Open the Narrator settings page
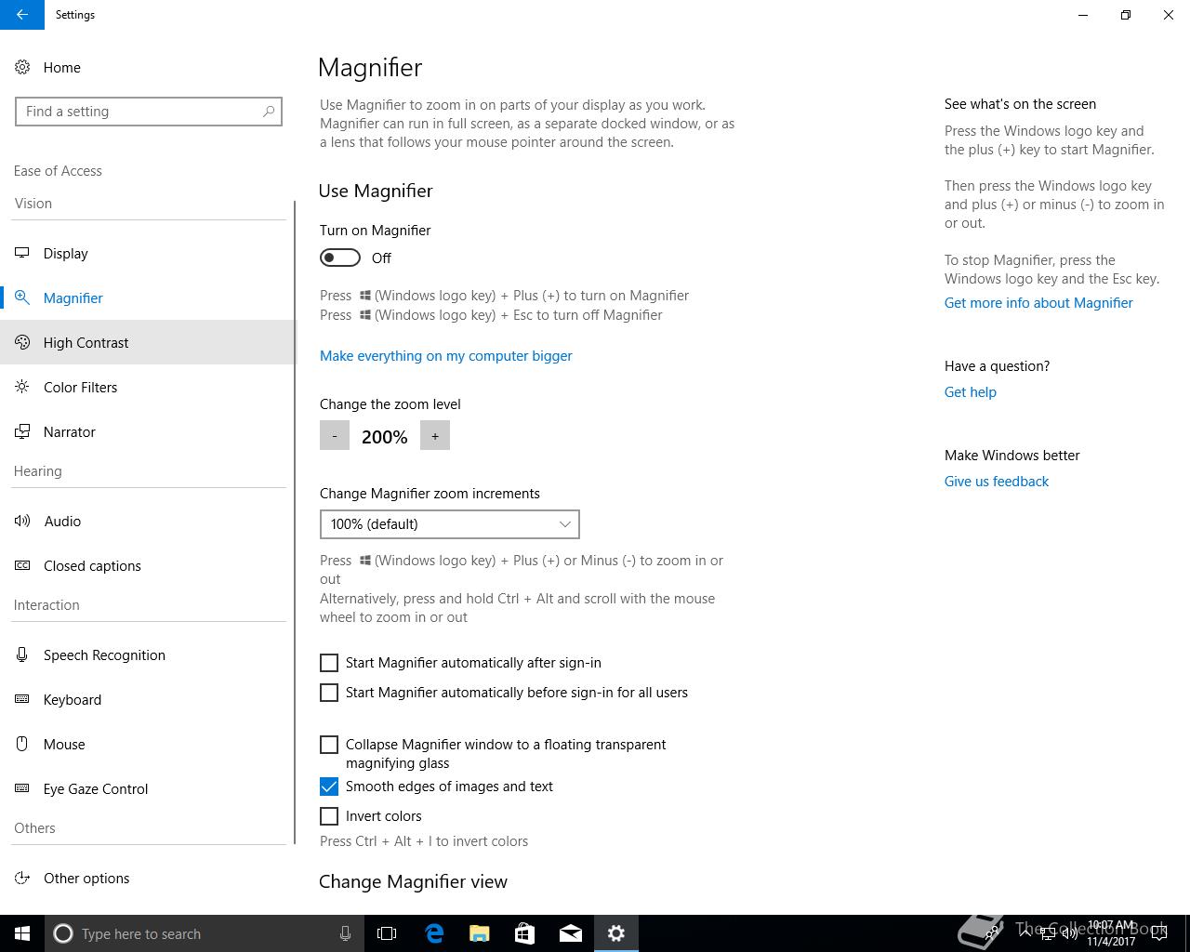Viewport: 1190px width, 952px height. [147, 431]
